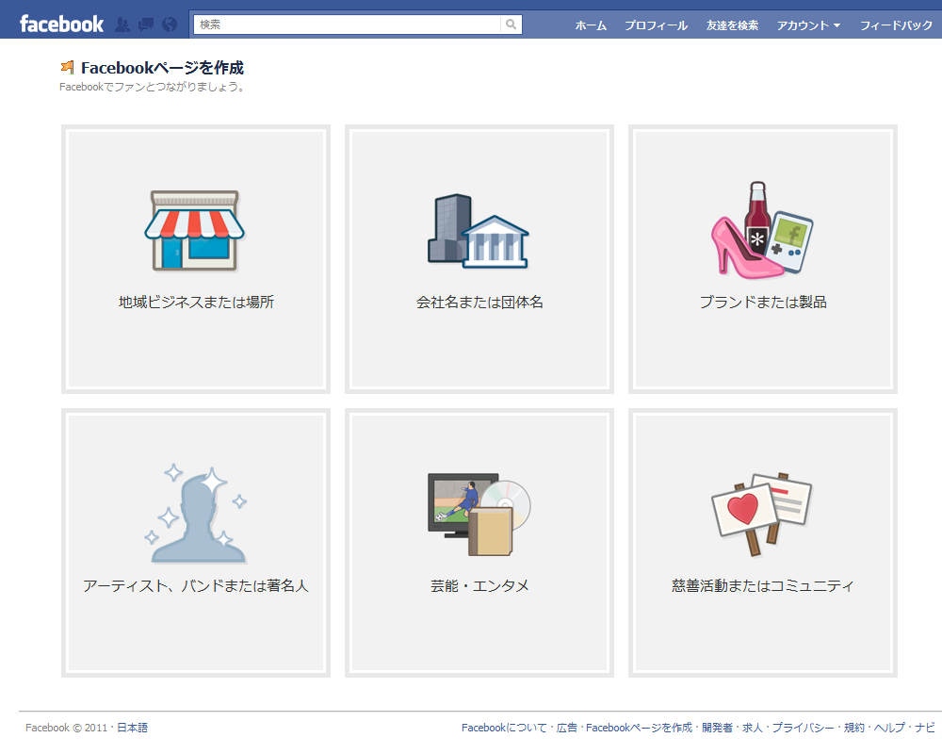Select 慈善活動またはコミュニティ label
This screenshot has height=754, width=942.
pyautogui.click(x=763, y=585)
